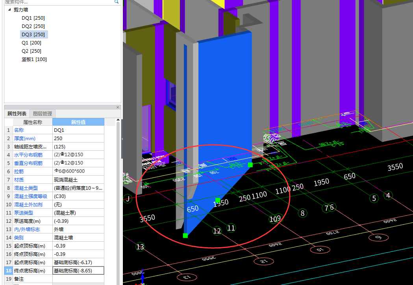Click the green grip at wall upper-right end
The image size is (413, 285).
(x=250, y=165)
